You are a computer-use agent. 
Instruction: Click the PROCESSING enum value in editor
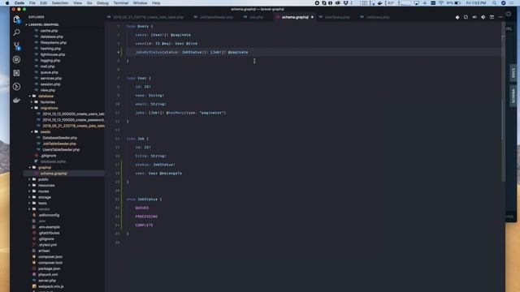coord(146,217)
